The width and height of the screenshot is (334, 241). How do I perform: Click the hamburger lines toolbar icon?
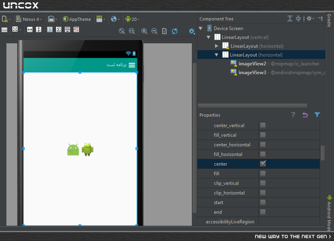tap(4, 30)
